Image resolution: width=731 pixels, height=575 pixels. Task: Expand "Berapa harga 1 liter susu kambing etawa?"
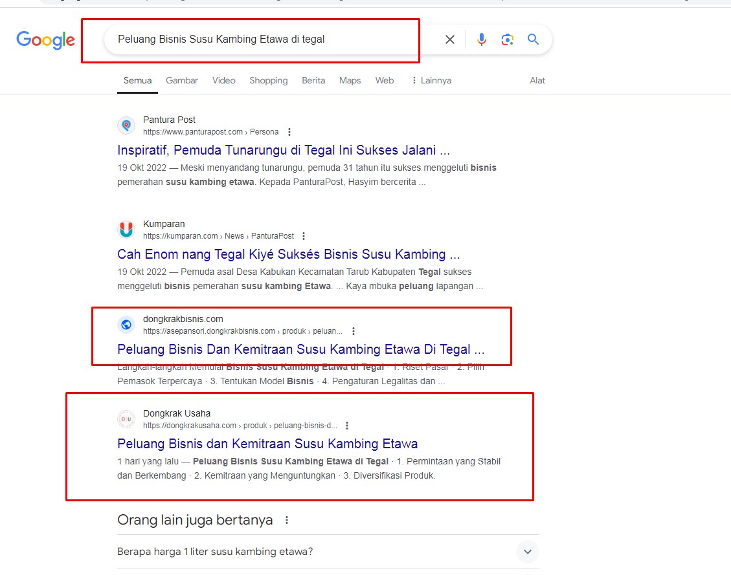coord(527,552)
